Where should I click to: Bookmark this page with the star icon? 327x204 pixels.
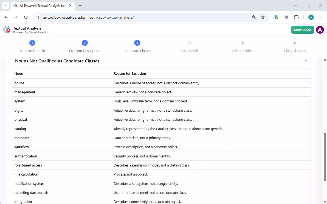263,17
